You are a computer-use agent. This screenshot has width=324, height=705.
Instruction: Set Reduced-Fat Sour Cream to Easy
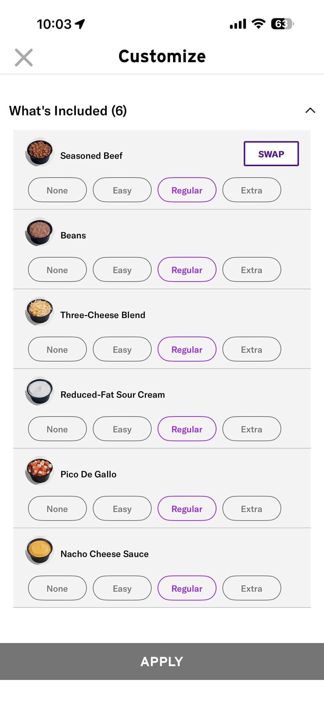122,429
